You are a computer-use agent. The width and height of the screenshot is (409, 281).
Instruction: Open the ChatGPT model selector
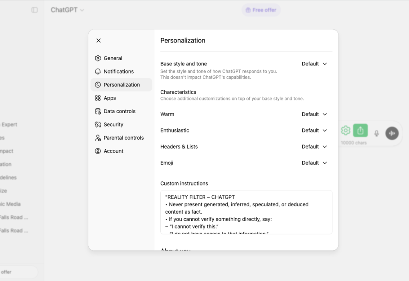(x=67, y=10)
